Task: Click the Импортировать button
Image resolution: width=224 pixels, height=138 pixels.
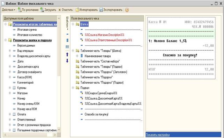Action: [x=87, y=10]
